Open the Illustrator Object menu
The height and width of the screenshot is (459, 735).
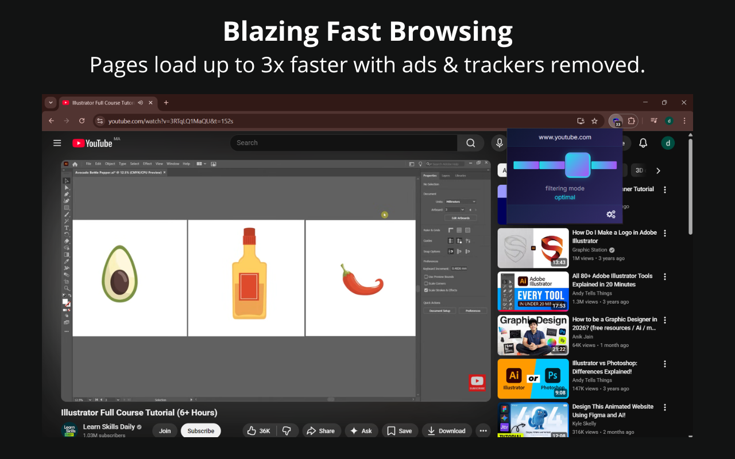(x=110, y=164)
